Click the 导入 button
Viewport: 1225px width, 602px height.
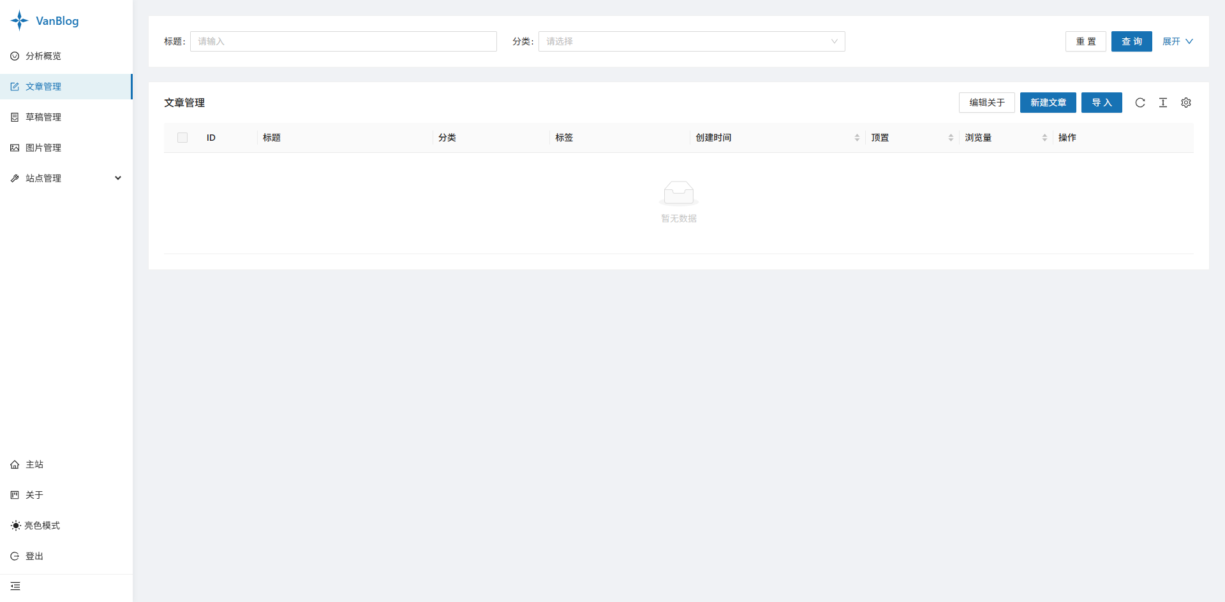click(1102, 103)
